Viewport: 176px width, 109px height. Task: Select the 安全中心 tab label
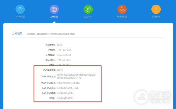coord(88,17)
